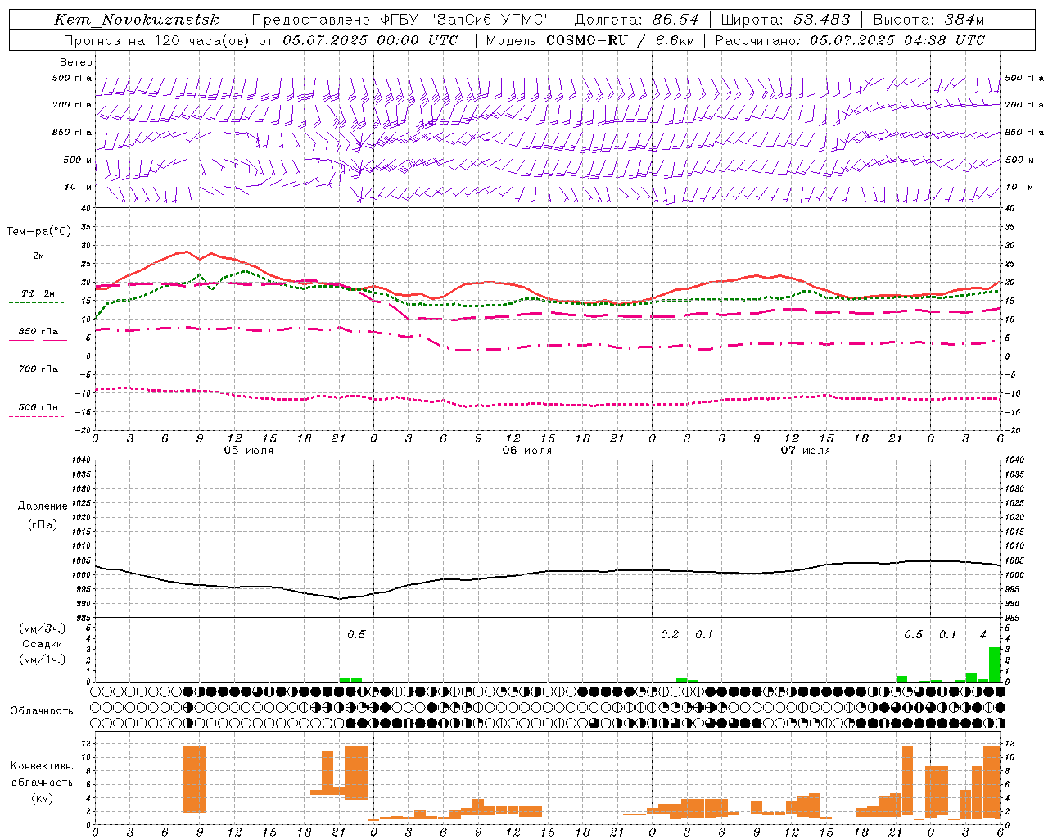
Task: Click the '06 июля' date label
Action: pos(527,451)
